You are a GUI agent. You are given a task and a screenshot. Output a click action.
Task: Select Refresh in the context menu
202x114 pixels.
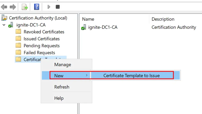point(62,87)
